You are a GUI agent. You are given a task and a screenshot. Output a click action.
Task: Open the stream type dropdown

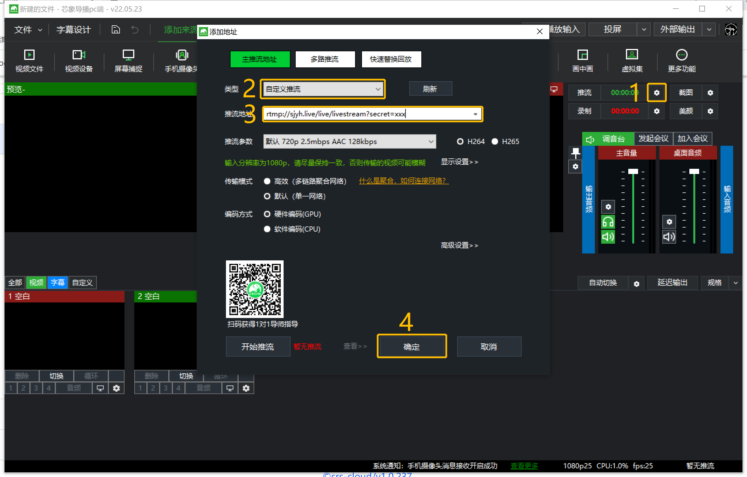[x=322, y=89]
